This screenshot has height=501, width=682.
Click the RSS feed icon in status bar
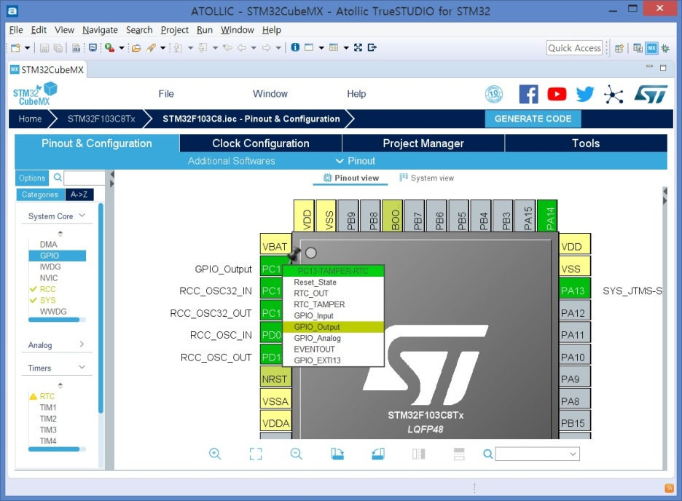coord(669,489)
